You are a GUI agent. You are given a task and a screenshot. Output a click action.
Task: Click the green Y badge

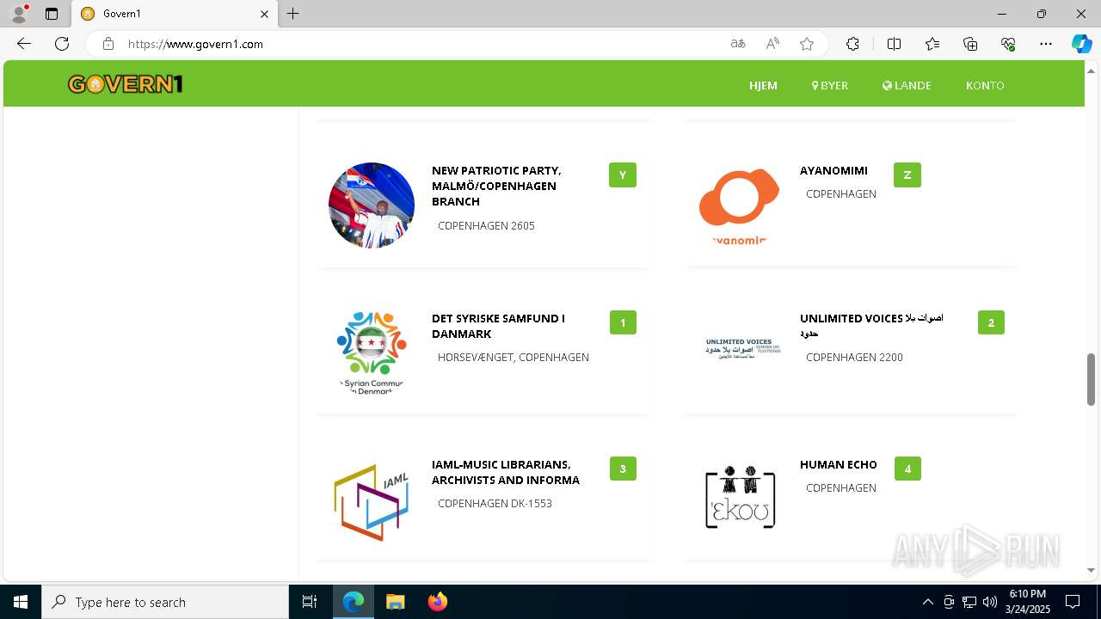pyautogui.click(x=623, y=175)
